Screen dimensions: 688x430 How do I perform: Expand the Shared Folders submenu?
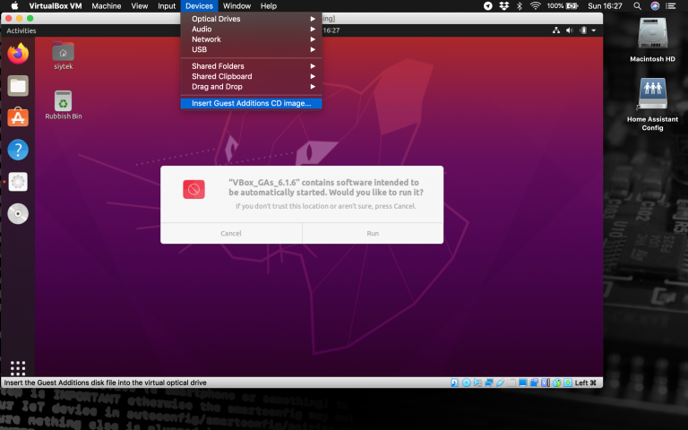point(251,65)
